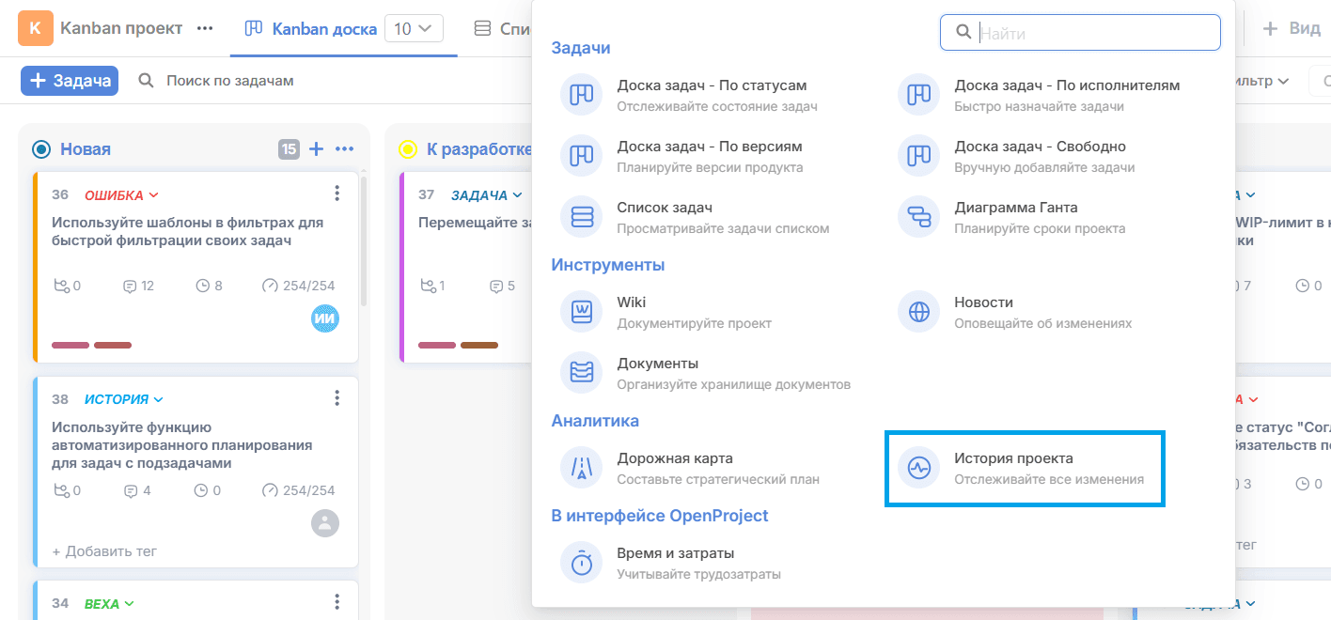Click + Добавить тег on task 38
The width and height of the screenshot is (1331, 620).
(104, 551)
